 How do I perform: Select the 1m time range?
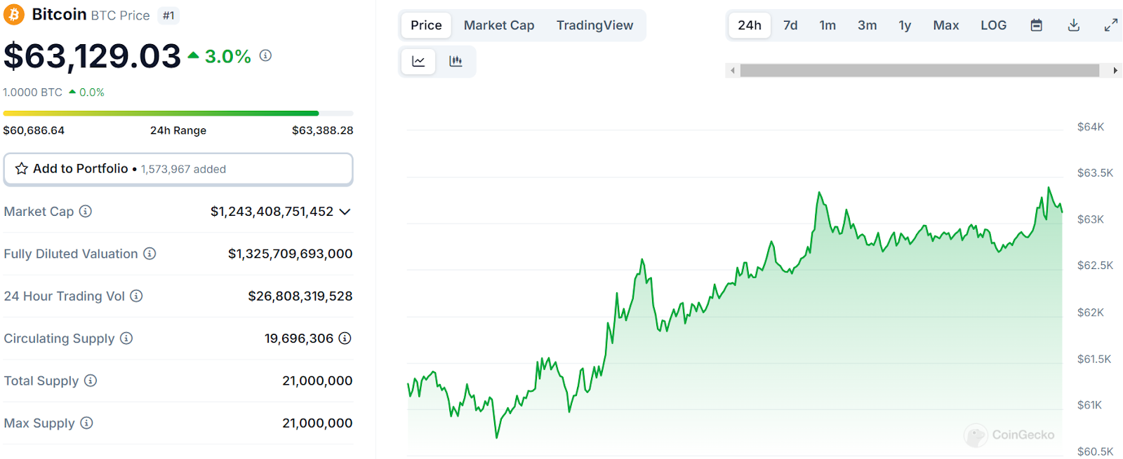tap(828, 25)
